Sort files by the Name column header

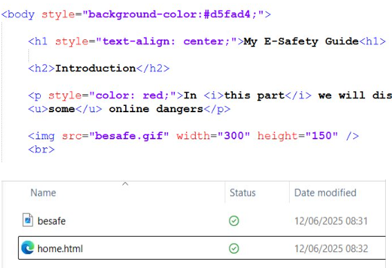44,193
